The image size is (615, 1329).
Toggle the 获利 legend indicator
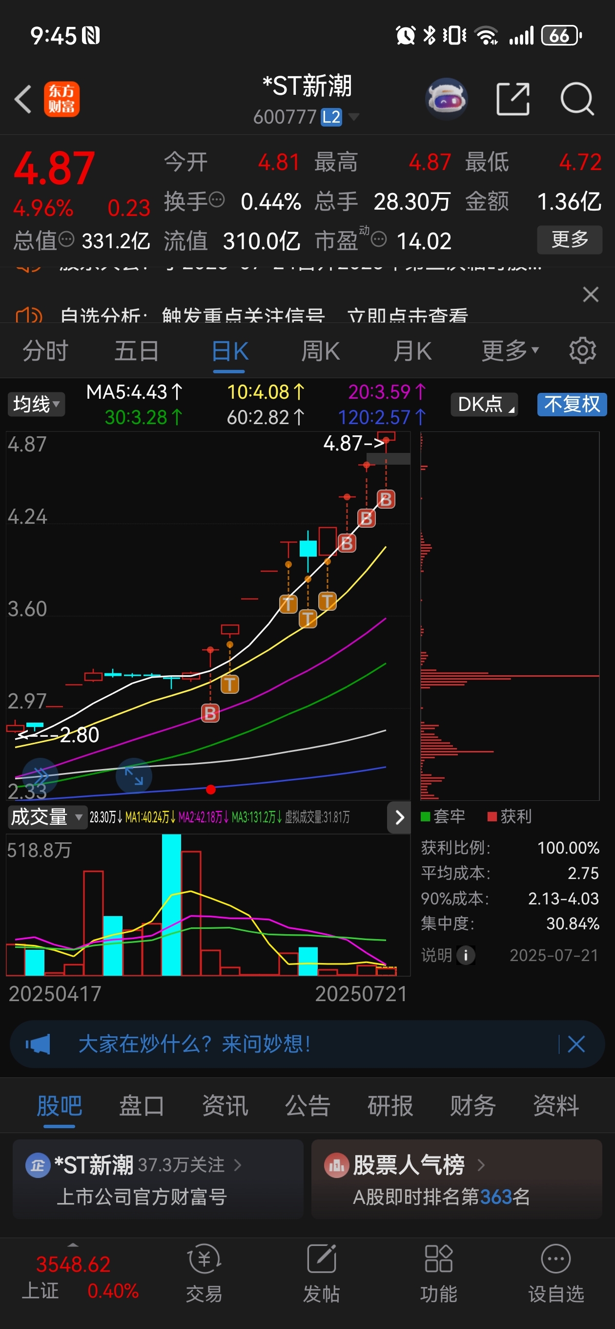509,816
